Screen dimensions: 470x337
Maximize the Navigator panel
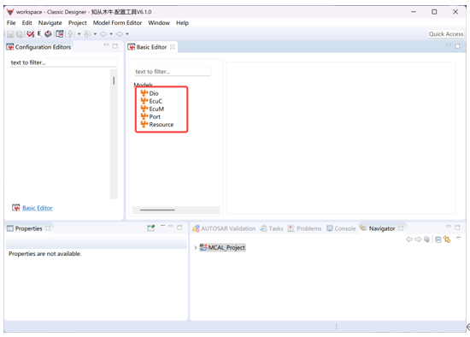click(457, 228)
